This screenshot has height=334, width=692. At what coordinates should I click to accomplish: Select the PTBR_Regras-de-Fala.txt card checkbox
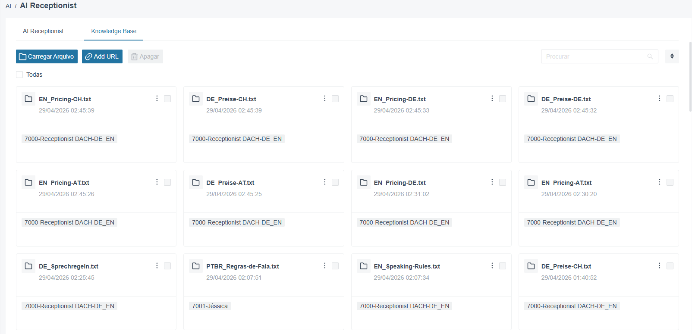coord(335,266)
